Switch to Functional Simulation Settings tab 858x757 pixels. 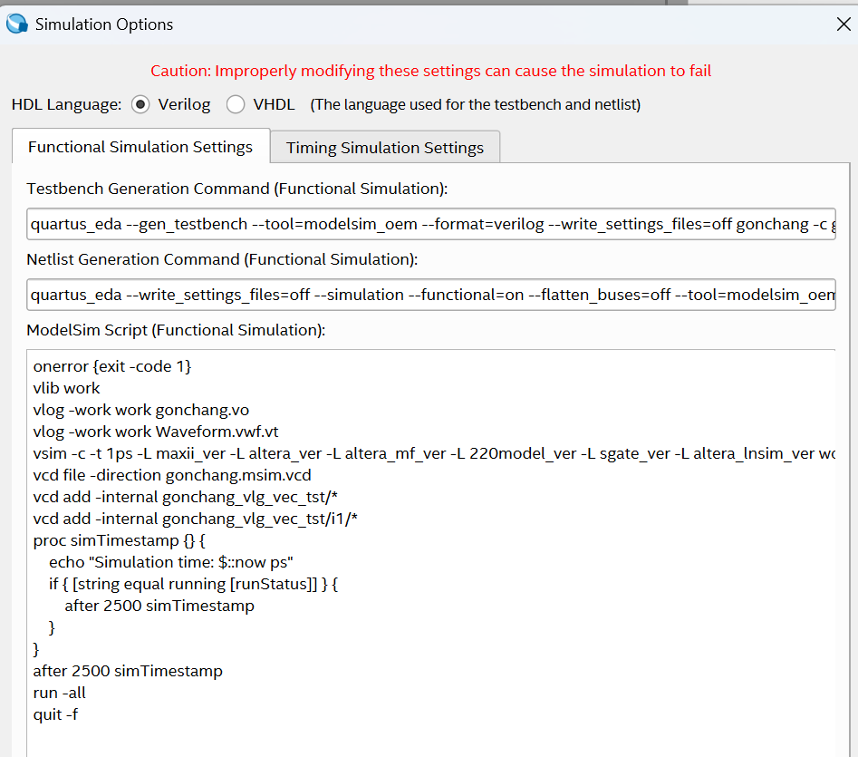click(140, 147)
